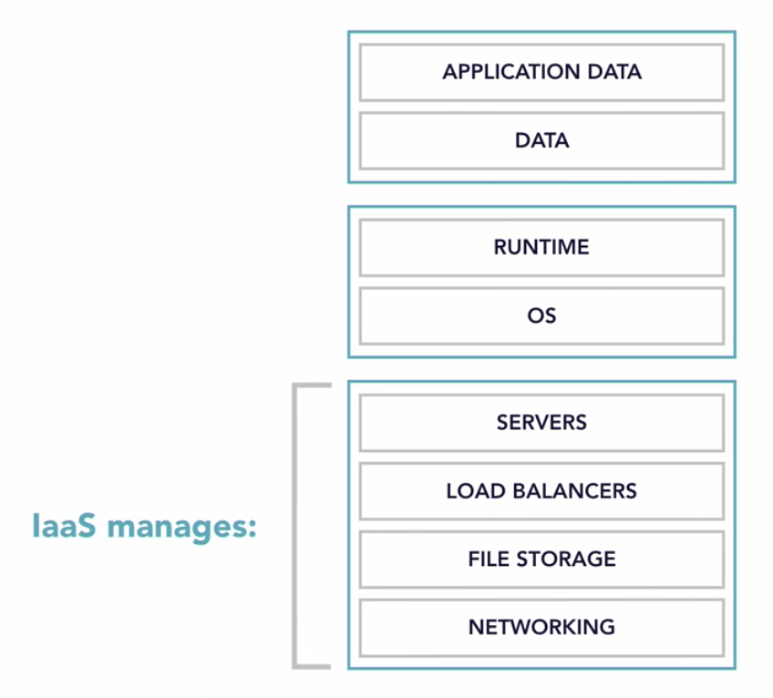Image resolution: width=773 pixels, height=698 pixels.
Task: Click the top arm of the gray bracket
Action: tap(313, 386)
